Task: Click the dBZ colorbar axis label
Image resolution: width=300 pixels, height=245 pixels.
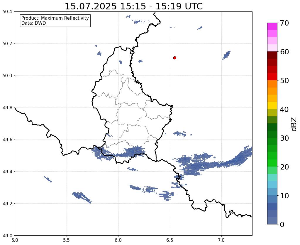Action: click(294, 124)
